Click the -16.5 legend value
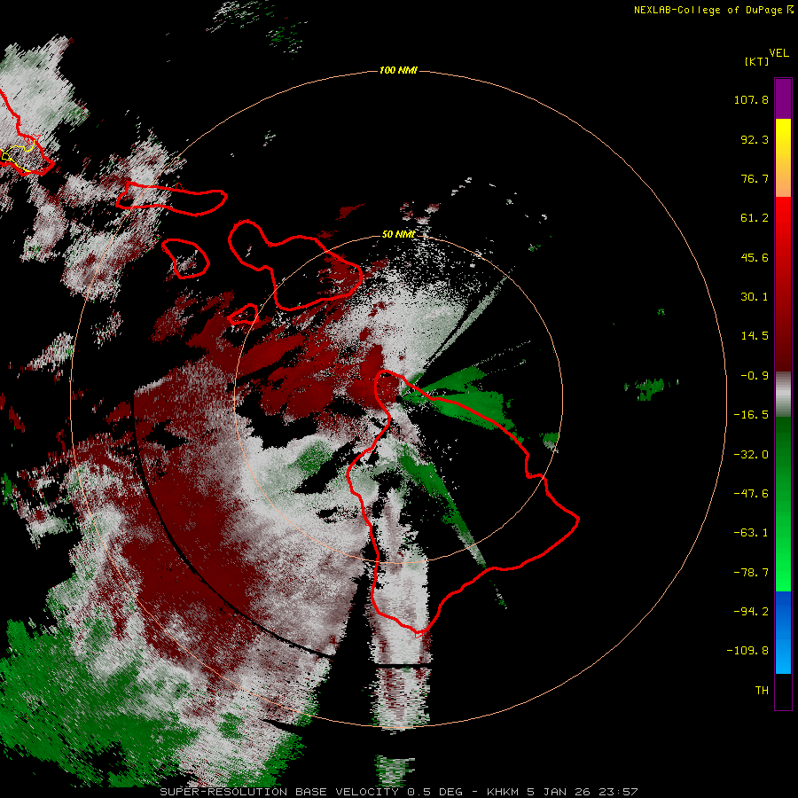Viewport: 798px width, 798px height. [751, 415]
